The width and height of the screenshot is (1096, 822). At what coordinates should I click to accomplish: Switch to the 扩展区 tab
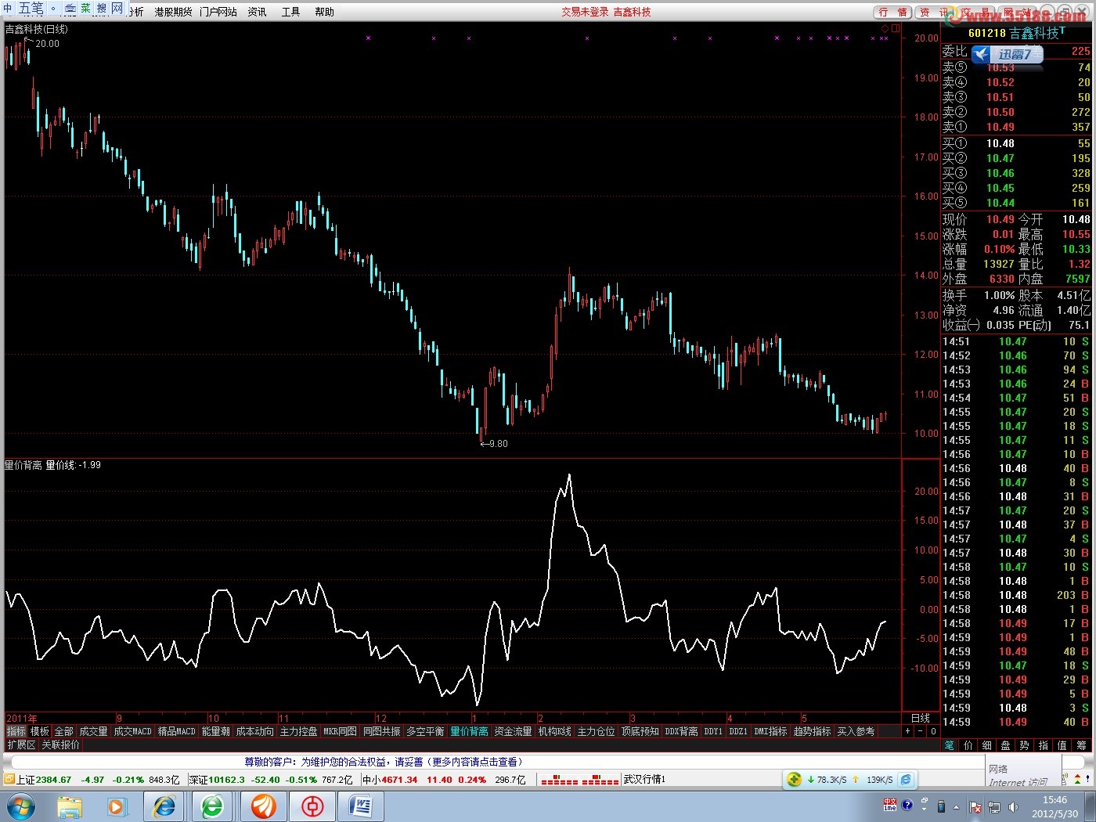(x=21, y=744)
